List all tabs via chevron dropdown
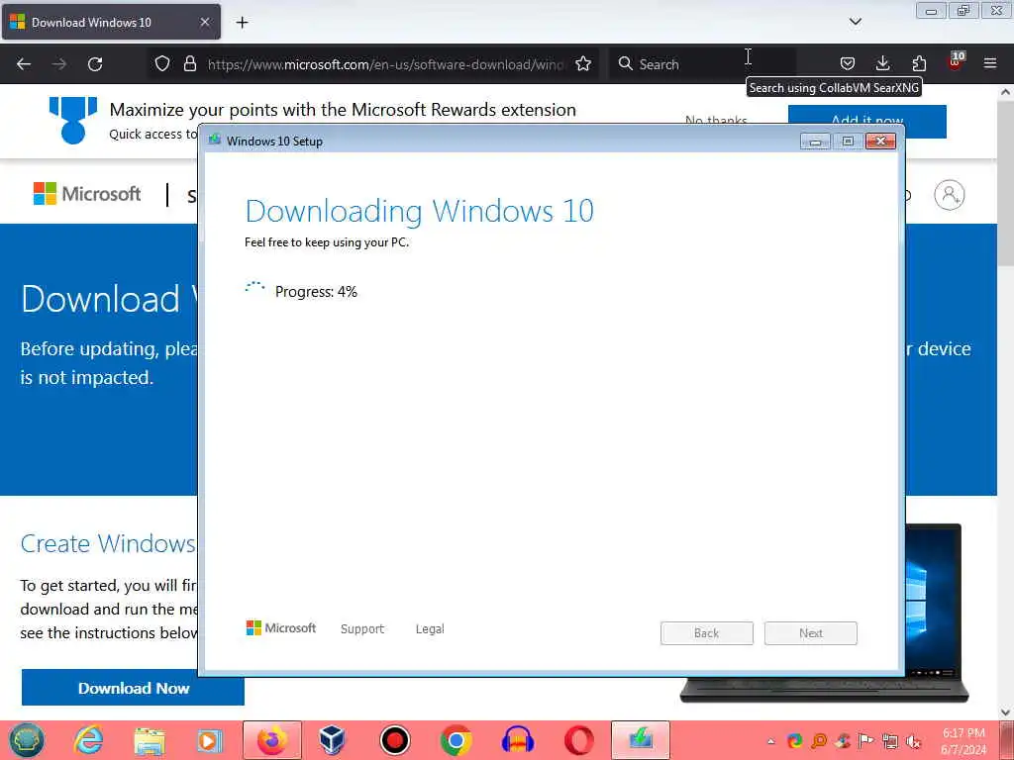 coord(855,22)
